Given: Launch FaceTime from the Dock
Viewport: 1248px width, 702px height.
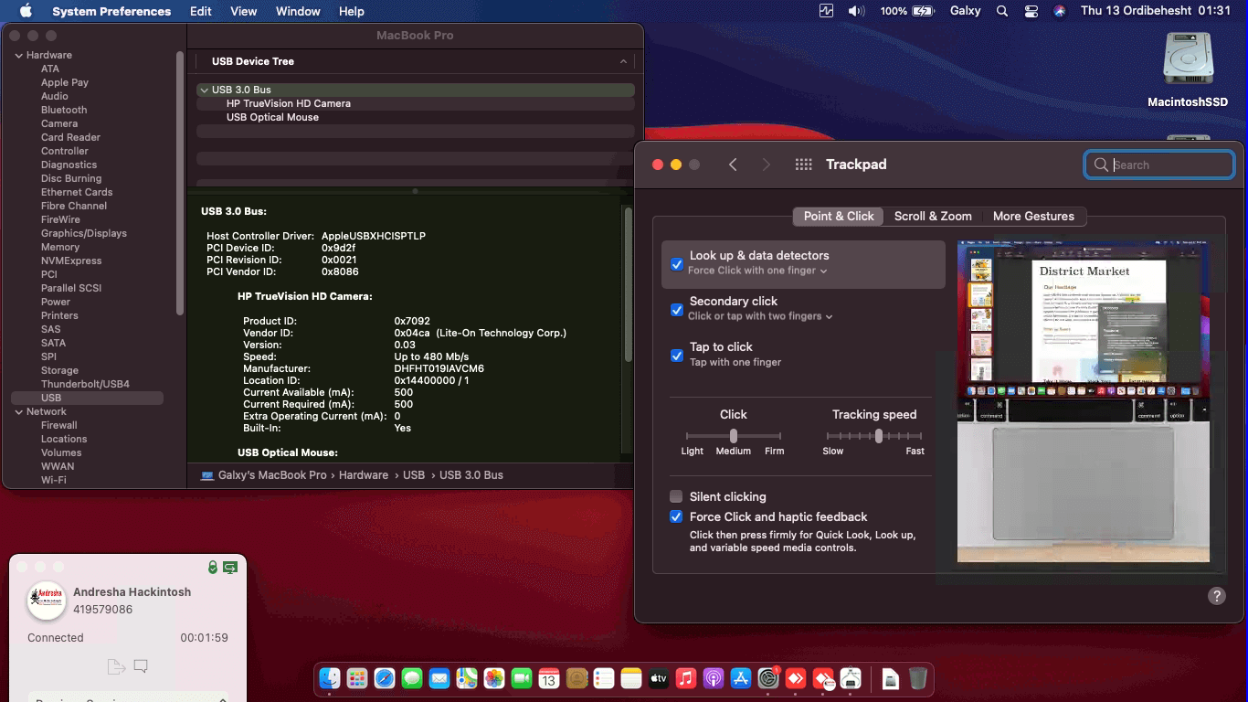Looking at the screenshot, I should pos(522,678).
